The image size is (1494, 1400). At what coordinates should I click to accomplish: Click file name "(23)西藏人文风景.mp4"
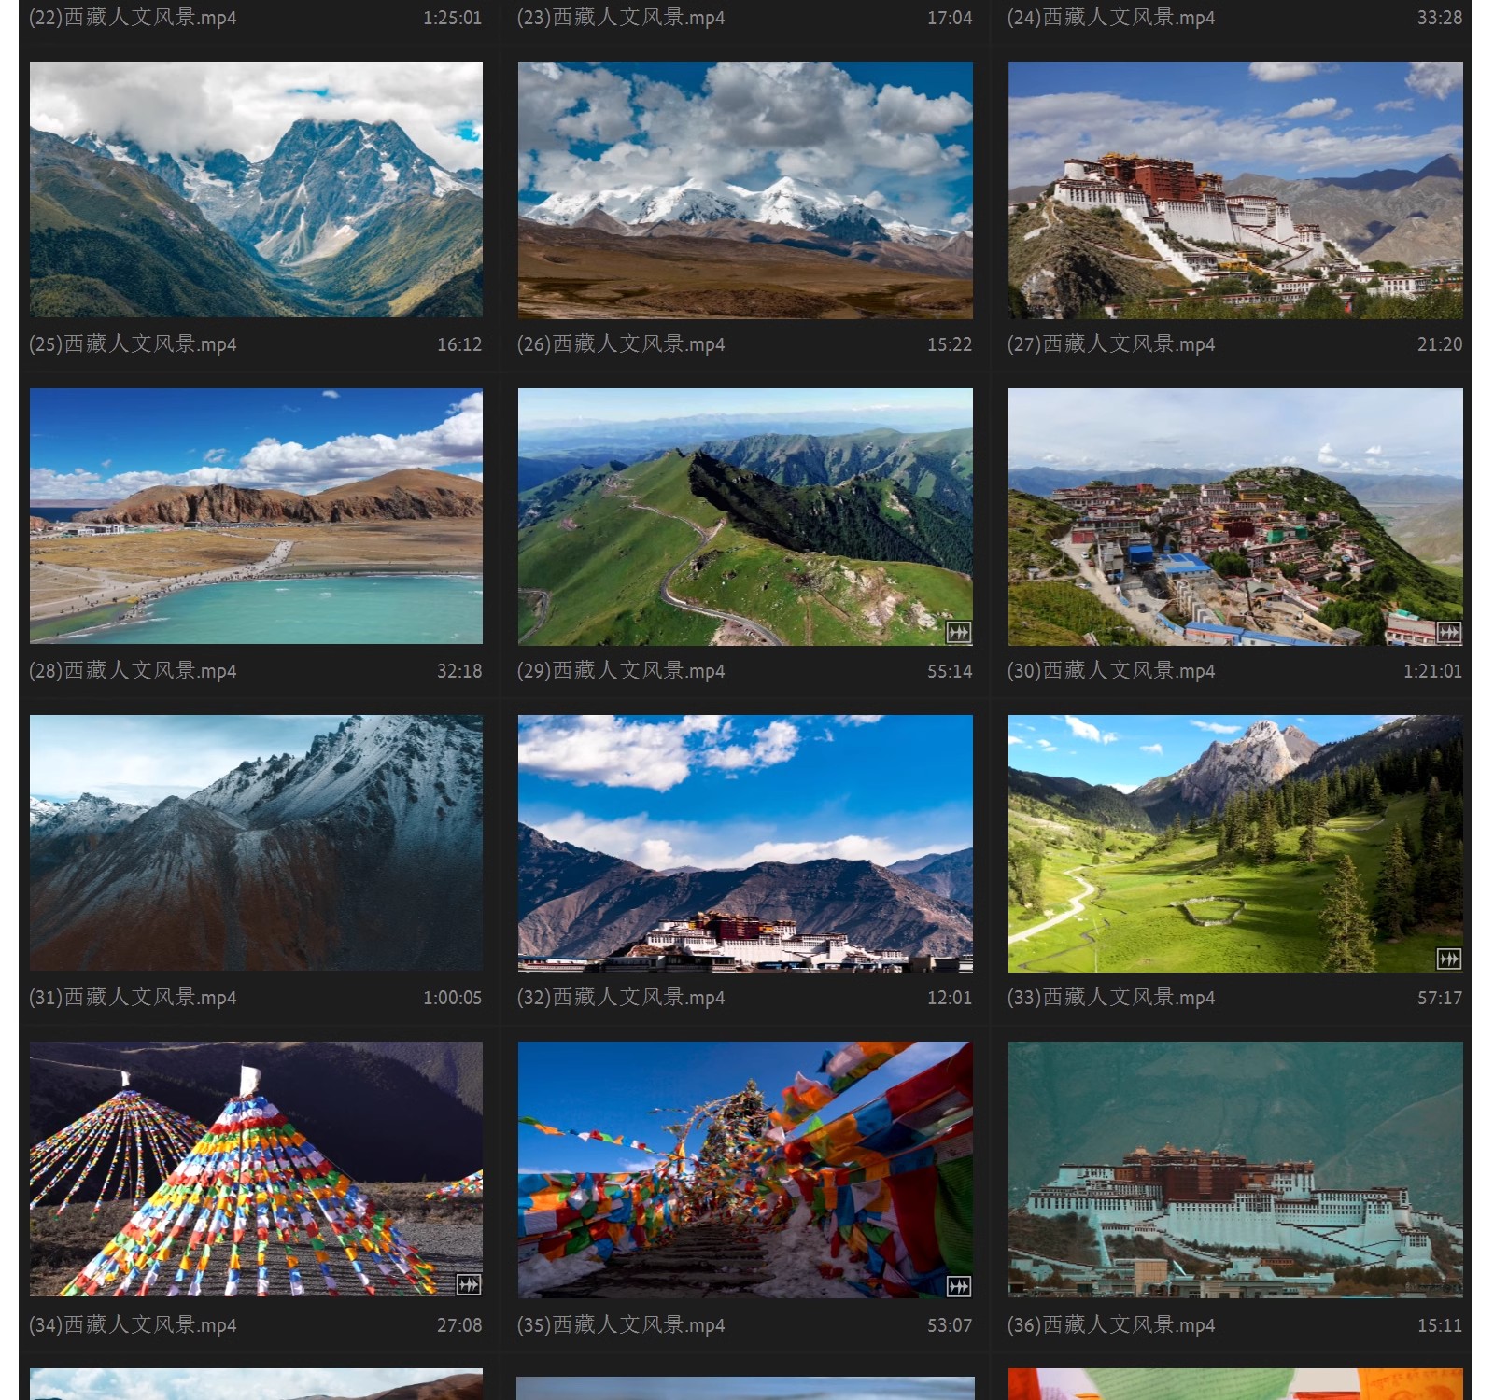tap(621, 18)
